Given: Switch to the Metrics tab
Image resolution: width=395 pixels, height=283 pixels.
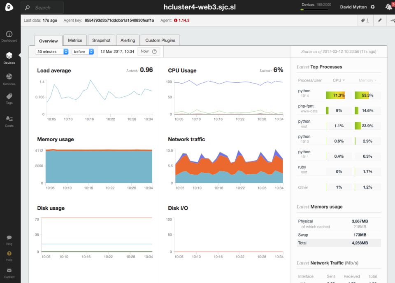Looking at the screenshot, I should 75,40.
